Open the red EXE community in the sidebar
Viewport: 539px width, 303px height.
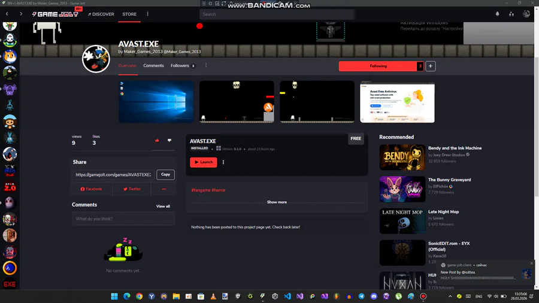10,284
